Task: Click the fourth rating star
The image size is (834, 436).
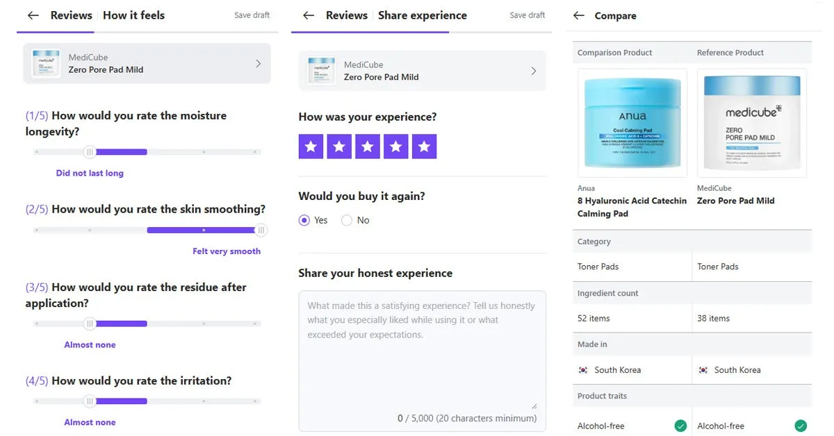Action: pos(396,146)
